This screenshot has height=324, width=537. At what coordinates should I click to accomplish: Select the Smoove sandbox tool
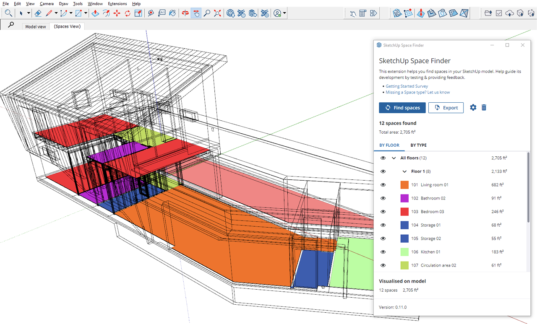(421, 13)
